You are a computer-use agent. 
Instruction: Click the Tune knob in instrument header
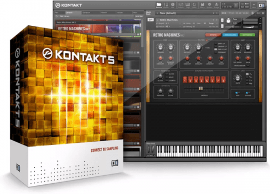(x=228, y=21)
